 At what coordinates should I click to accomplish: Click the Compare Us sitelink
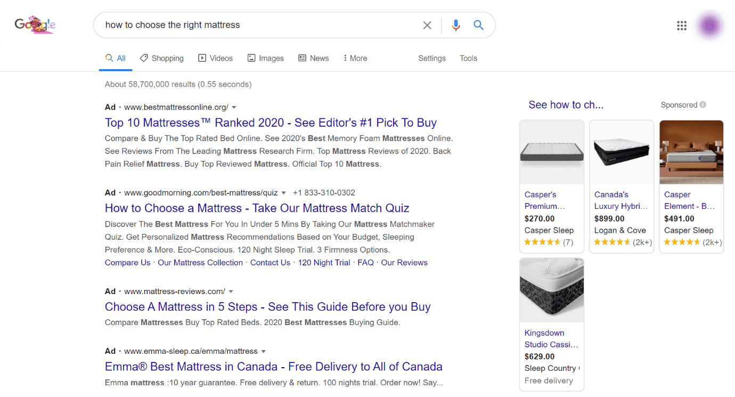pyautogui.click(x=128, y=262)
